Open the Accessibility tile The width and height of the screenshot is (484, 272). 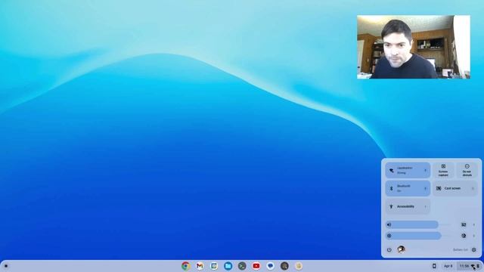[x=408, y=206]
